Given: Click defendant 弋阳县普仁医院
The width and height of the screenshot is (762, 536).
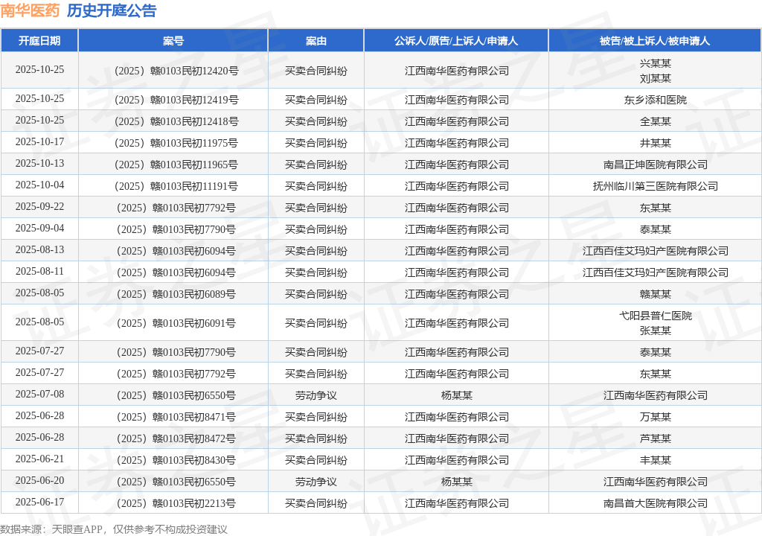Looking at the screenshot, I should tap(655, 316).
